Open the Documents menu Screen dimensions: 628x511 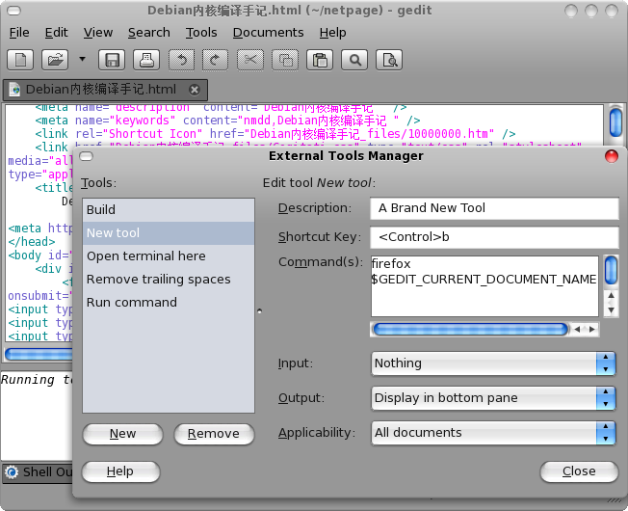[x=269, y=33]
